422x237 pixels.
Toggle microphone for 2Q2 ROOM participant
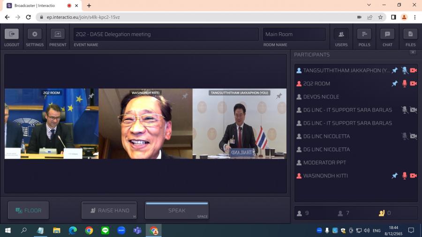point(404,83)
